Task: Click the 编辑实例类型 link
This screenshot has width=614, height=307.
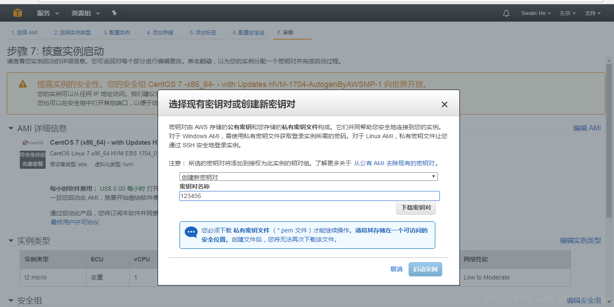Action: [580, 240]
